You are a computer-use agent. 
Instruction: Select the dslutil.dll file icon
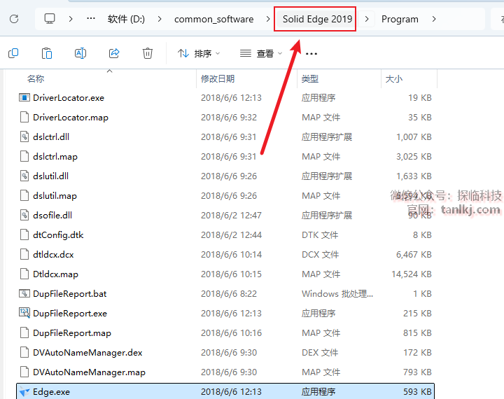click(24, 176)
